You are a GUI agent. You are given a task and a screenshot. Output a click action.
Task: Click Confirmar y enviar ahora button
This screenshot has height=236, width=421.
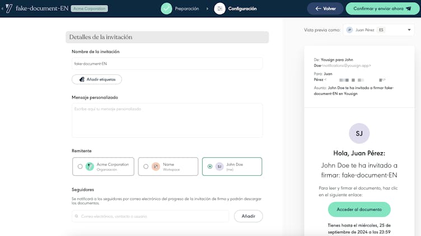tap(382, 8)
